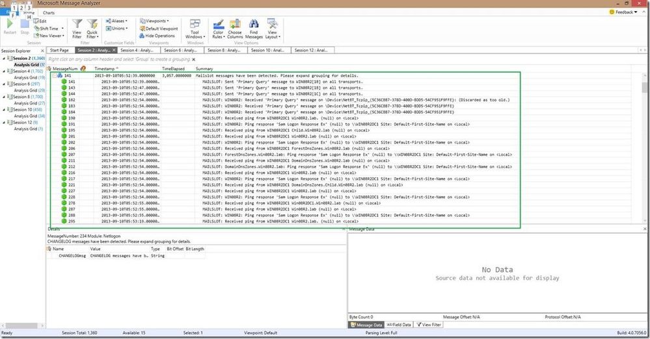Select Session 8 in Session Explorer
This screenshot has height=339, width=650.
point(25,97)
